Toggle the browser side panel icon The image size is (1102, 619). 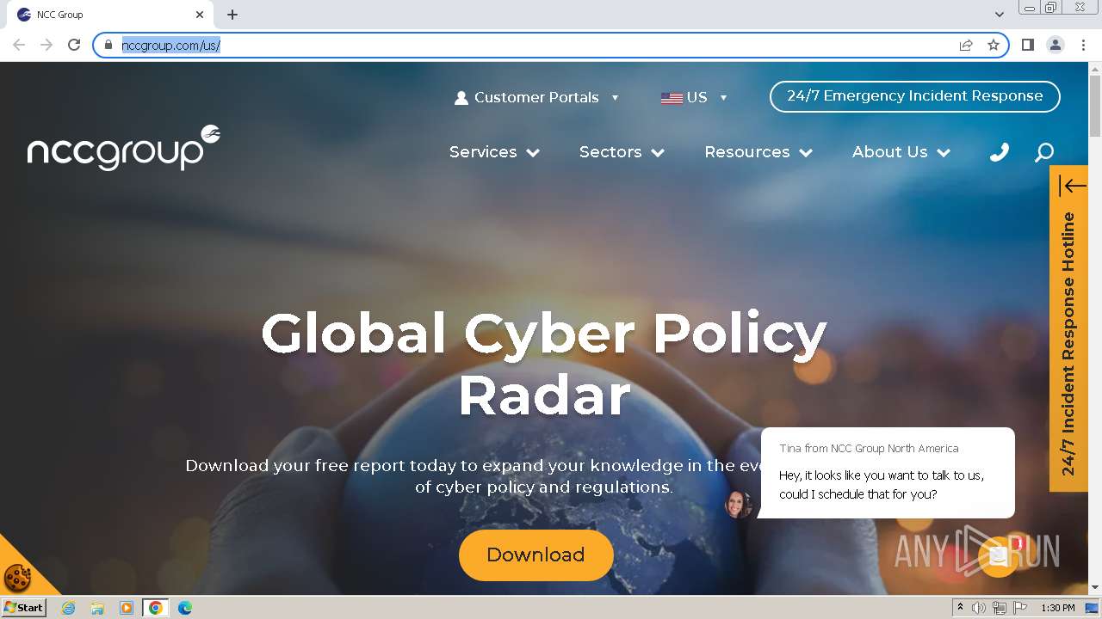1028,45
